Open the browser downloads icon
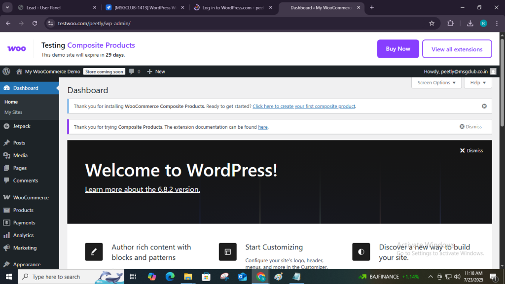 pyautogui.click(x=470, y=23)
